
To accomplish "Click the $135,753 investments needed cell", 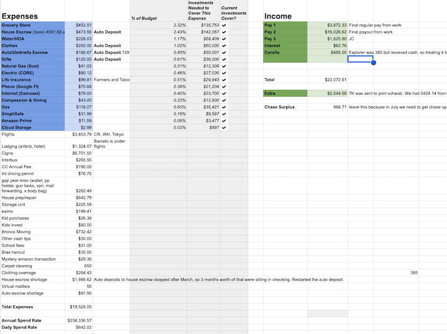I will 204,25.
